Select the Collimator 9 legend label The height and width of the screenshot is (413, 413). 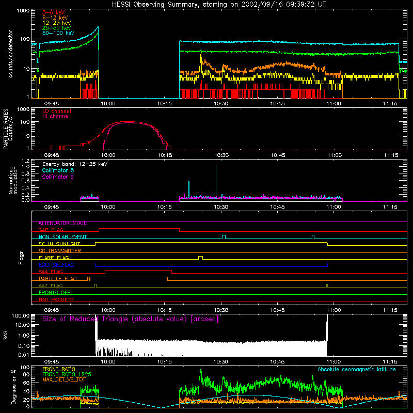[58, 177]
